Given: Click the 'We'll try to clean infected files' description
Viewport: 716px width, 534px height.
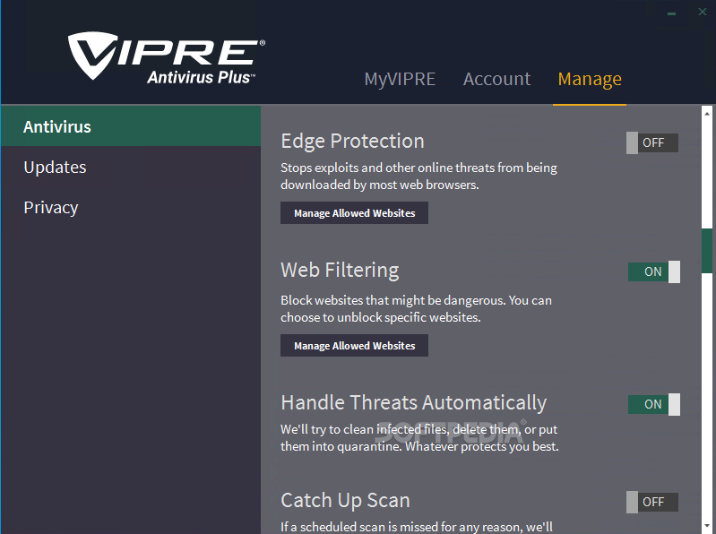Looking at the screenshot, I should 419,438.
